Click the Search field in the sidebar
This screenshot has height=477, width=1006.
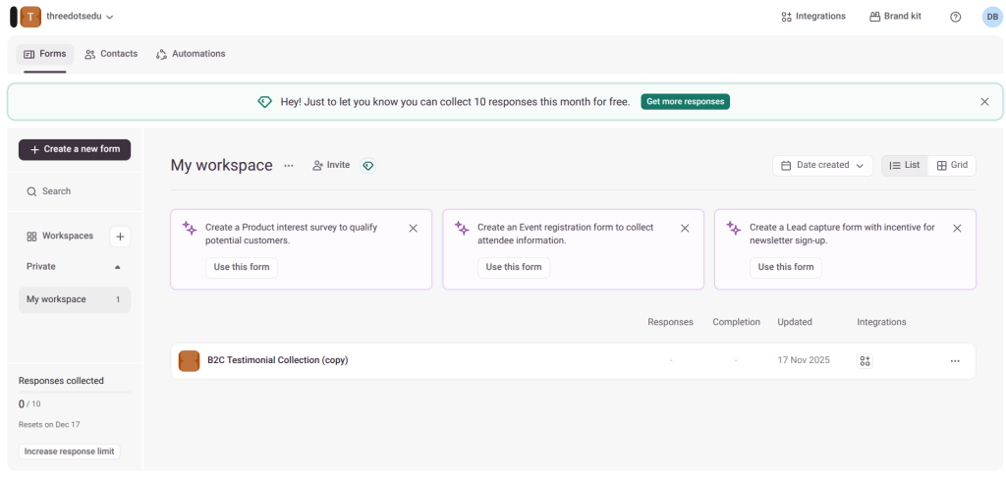click(x=75, y=191)
